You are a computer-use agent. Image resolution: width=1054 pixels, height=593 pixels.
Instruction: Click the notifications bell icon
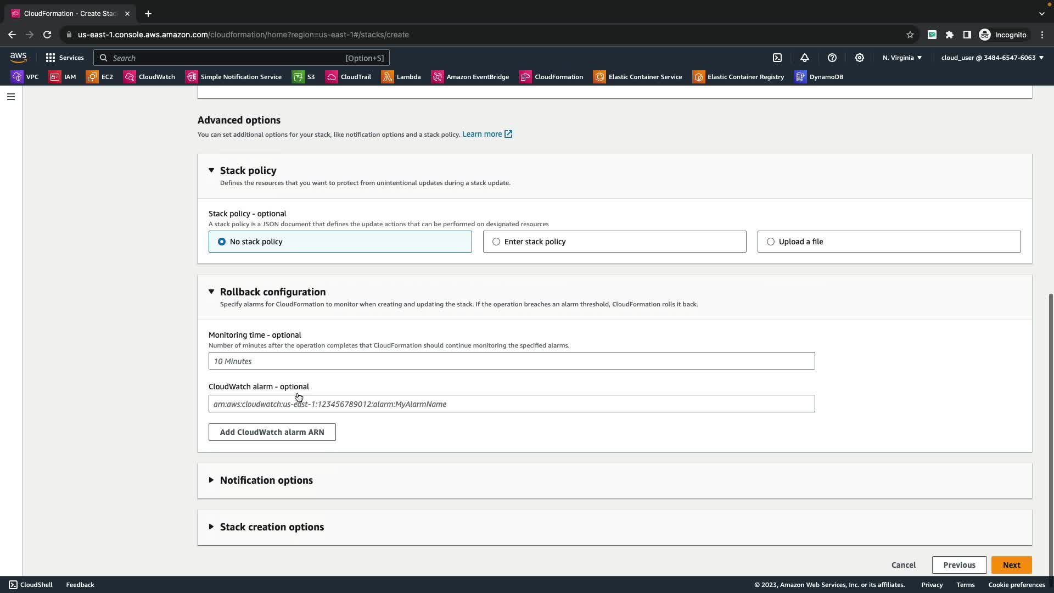click(x=805, y=58)
